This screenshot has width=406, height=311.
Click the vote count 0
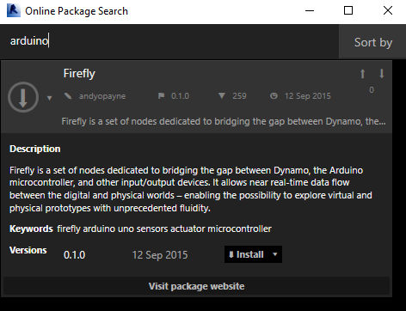(372, 90)
